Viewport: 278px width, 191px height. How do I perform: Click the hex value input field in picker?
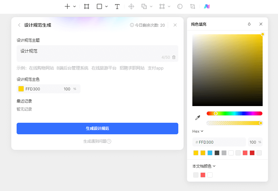(220, 142)
